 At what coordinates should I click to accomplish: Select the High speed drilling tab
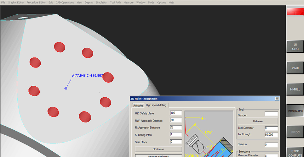tap(156, 105)
